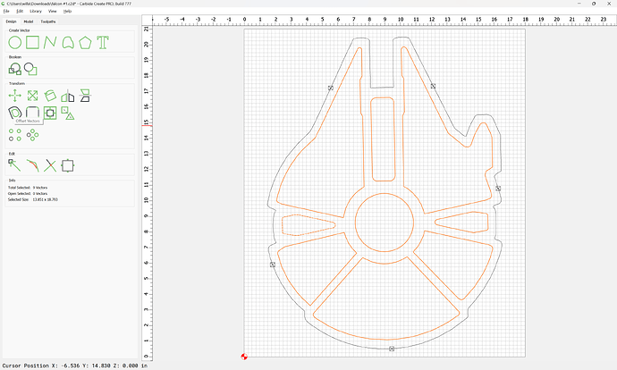Screen dimensions: 617x370
Task: Click the square with handles Edit icon
Action: [68, 165]
